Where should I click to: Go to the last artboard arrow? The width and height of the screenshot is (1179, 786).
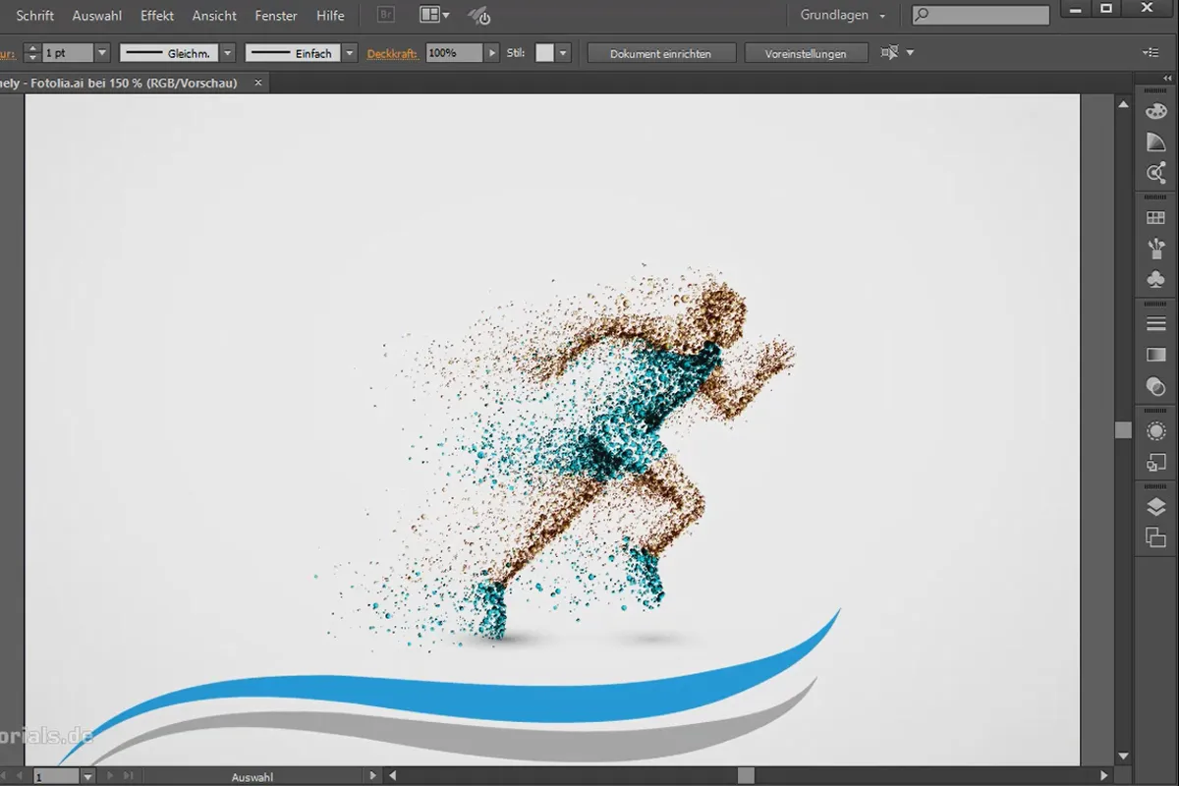(x=129, y=776)
